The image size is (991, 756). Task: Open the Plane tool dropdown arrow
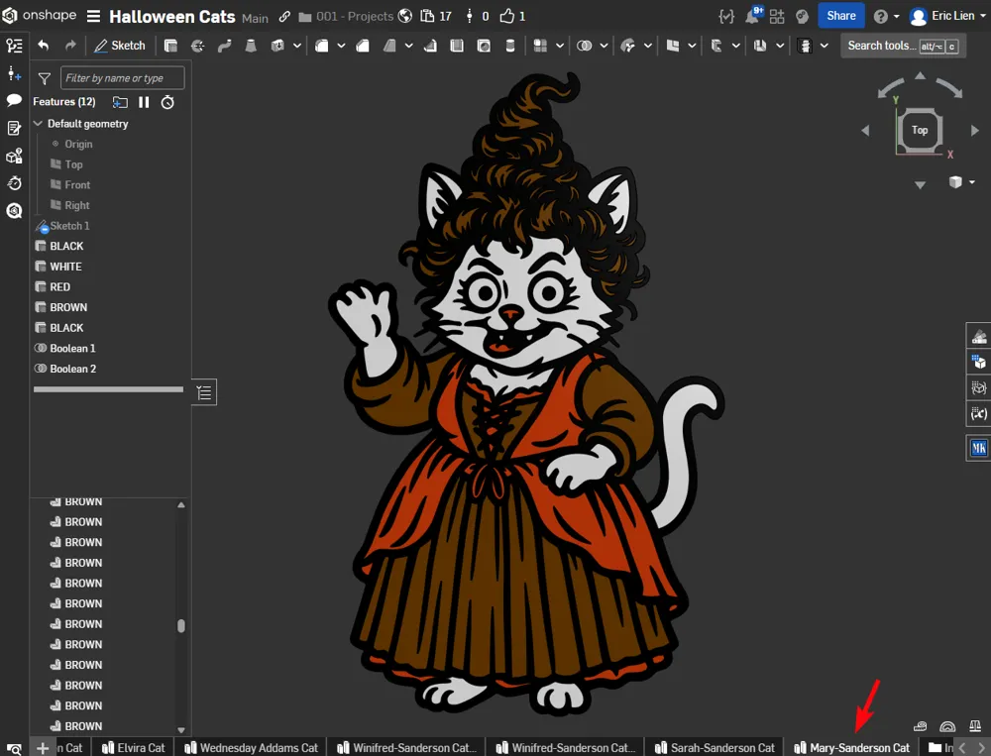(692, 46)
